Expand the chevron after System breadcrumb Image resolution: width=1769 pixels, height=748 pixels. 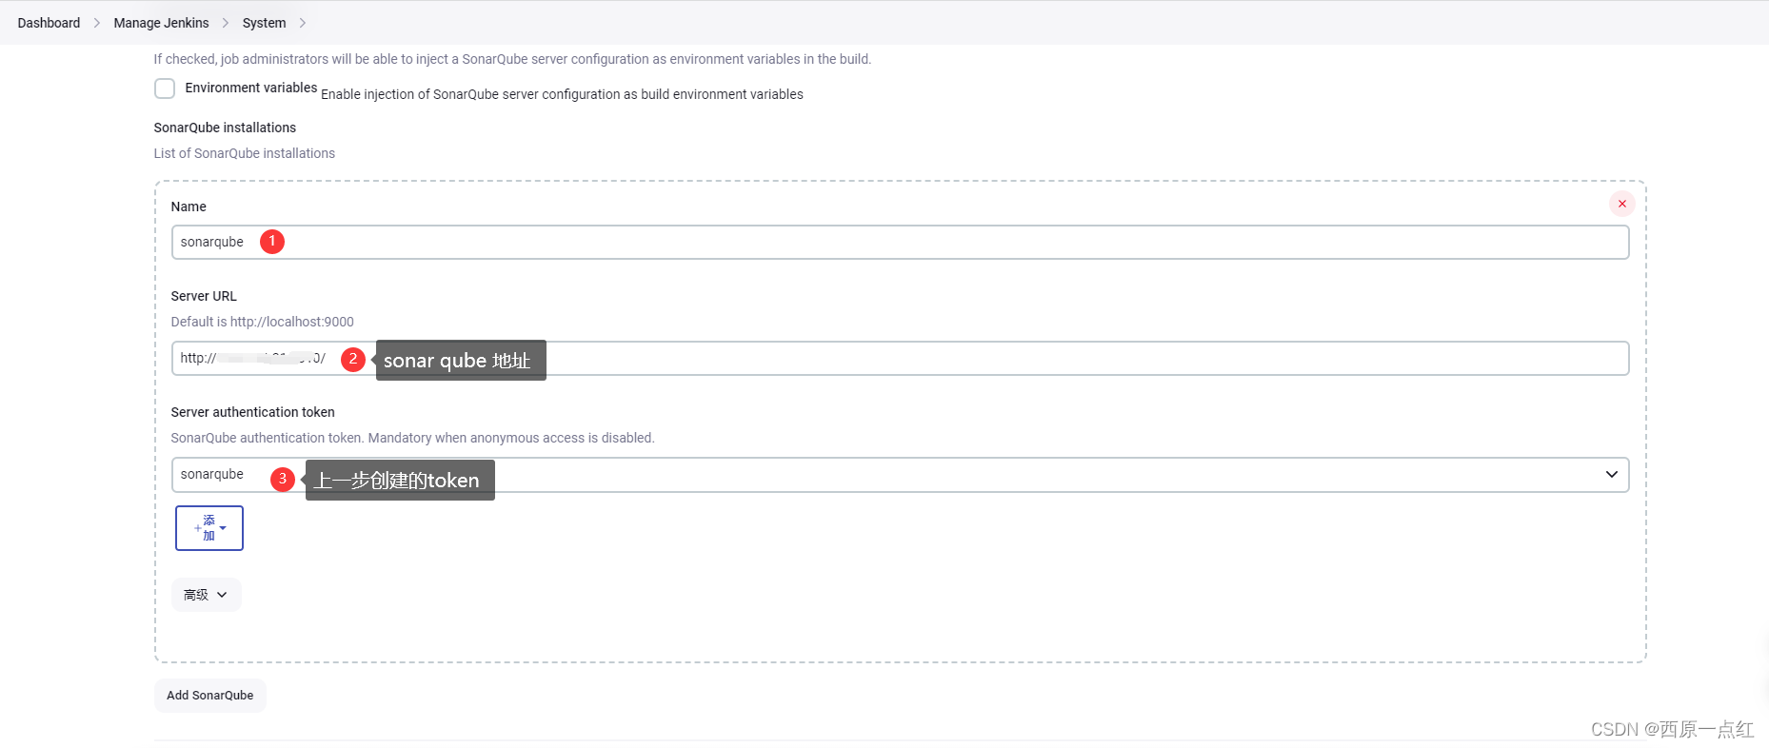303,23
